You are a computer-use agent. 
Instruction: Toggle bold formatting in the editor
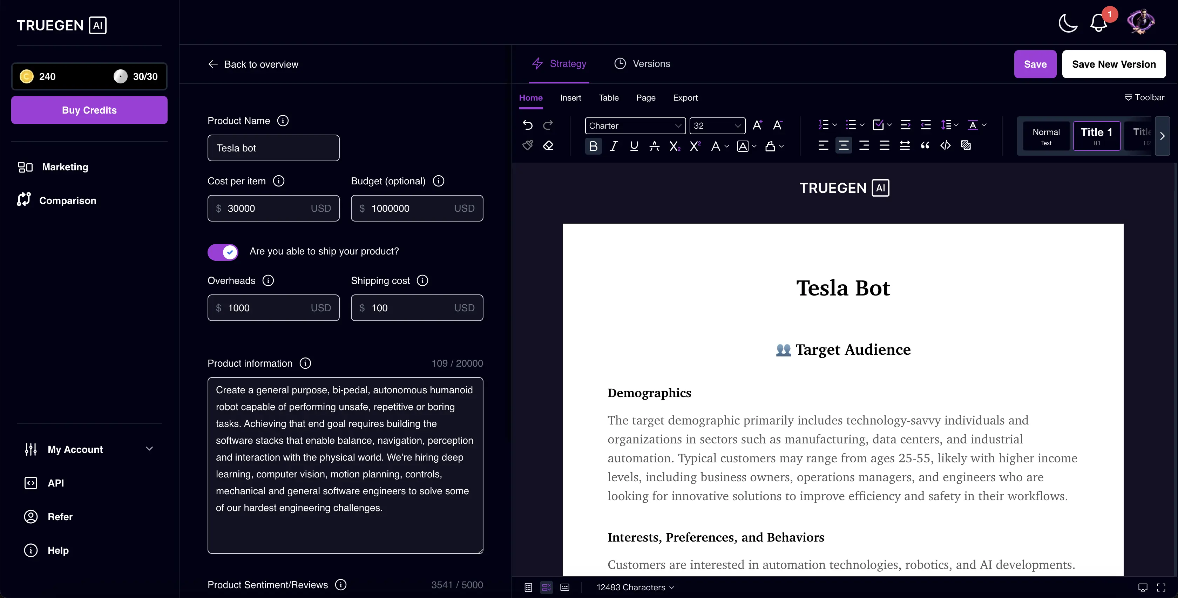(593, 146)
